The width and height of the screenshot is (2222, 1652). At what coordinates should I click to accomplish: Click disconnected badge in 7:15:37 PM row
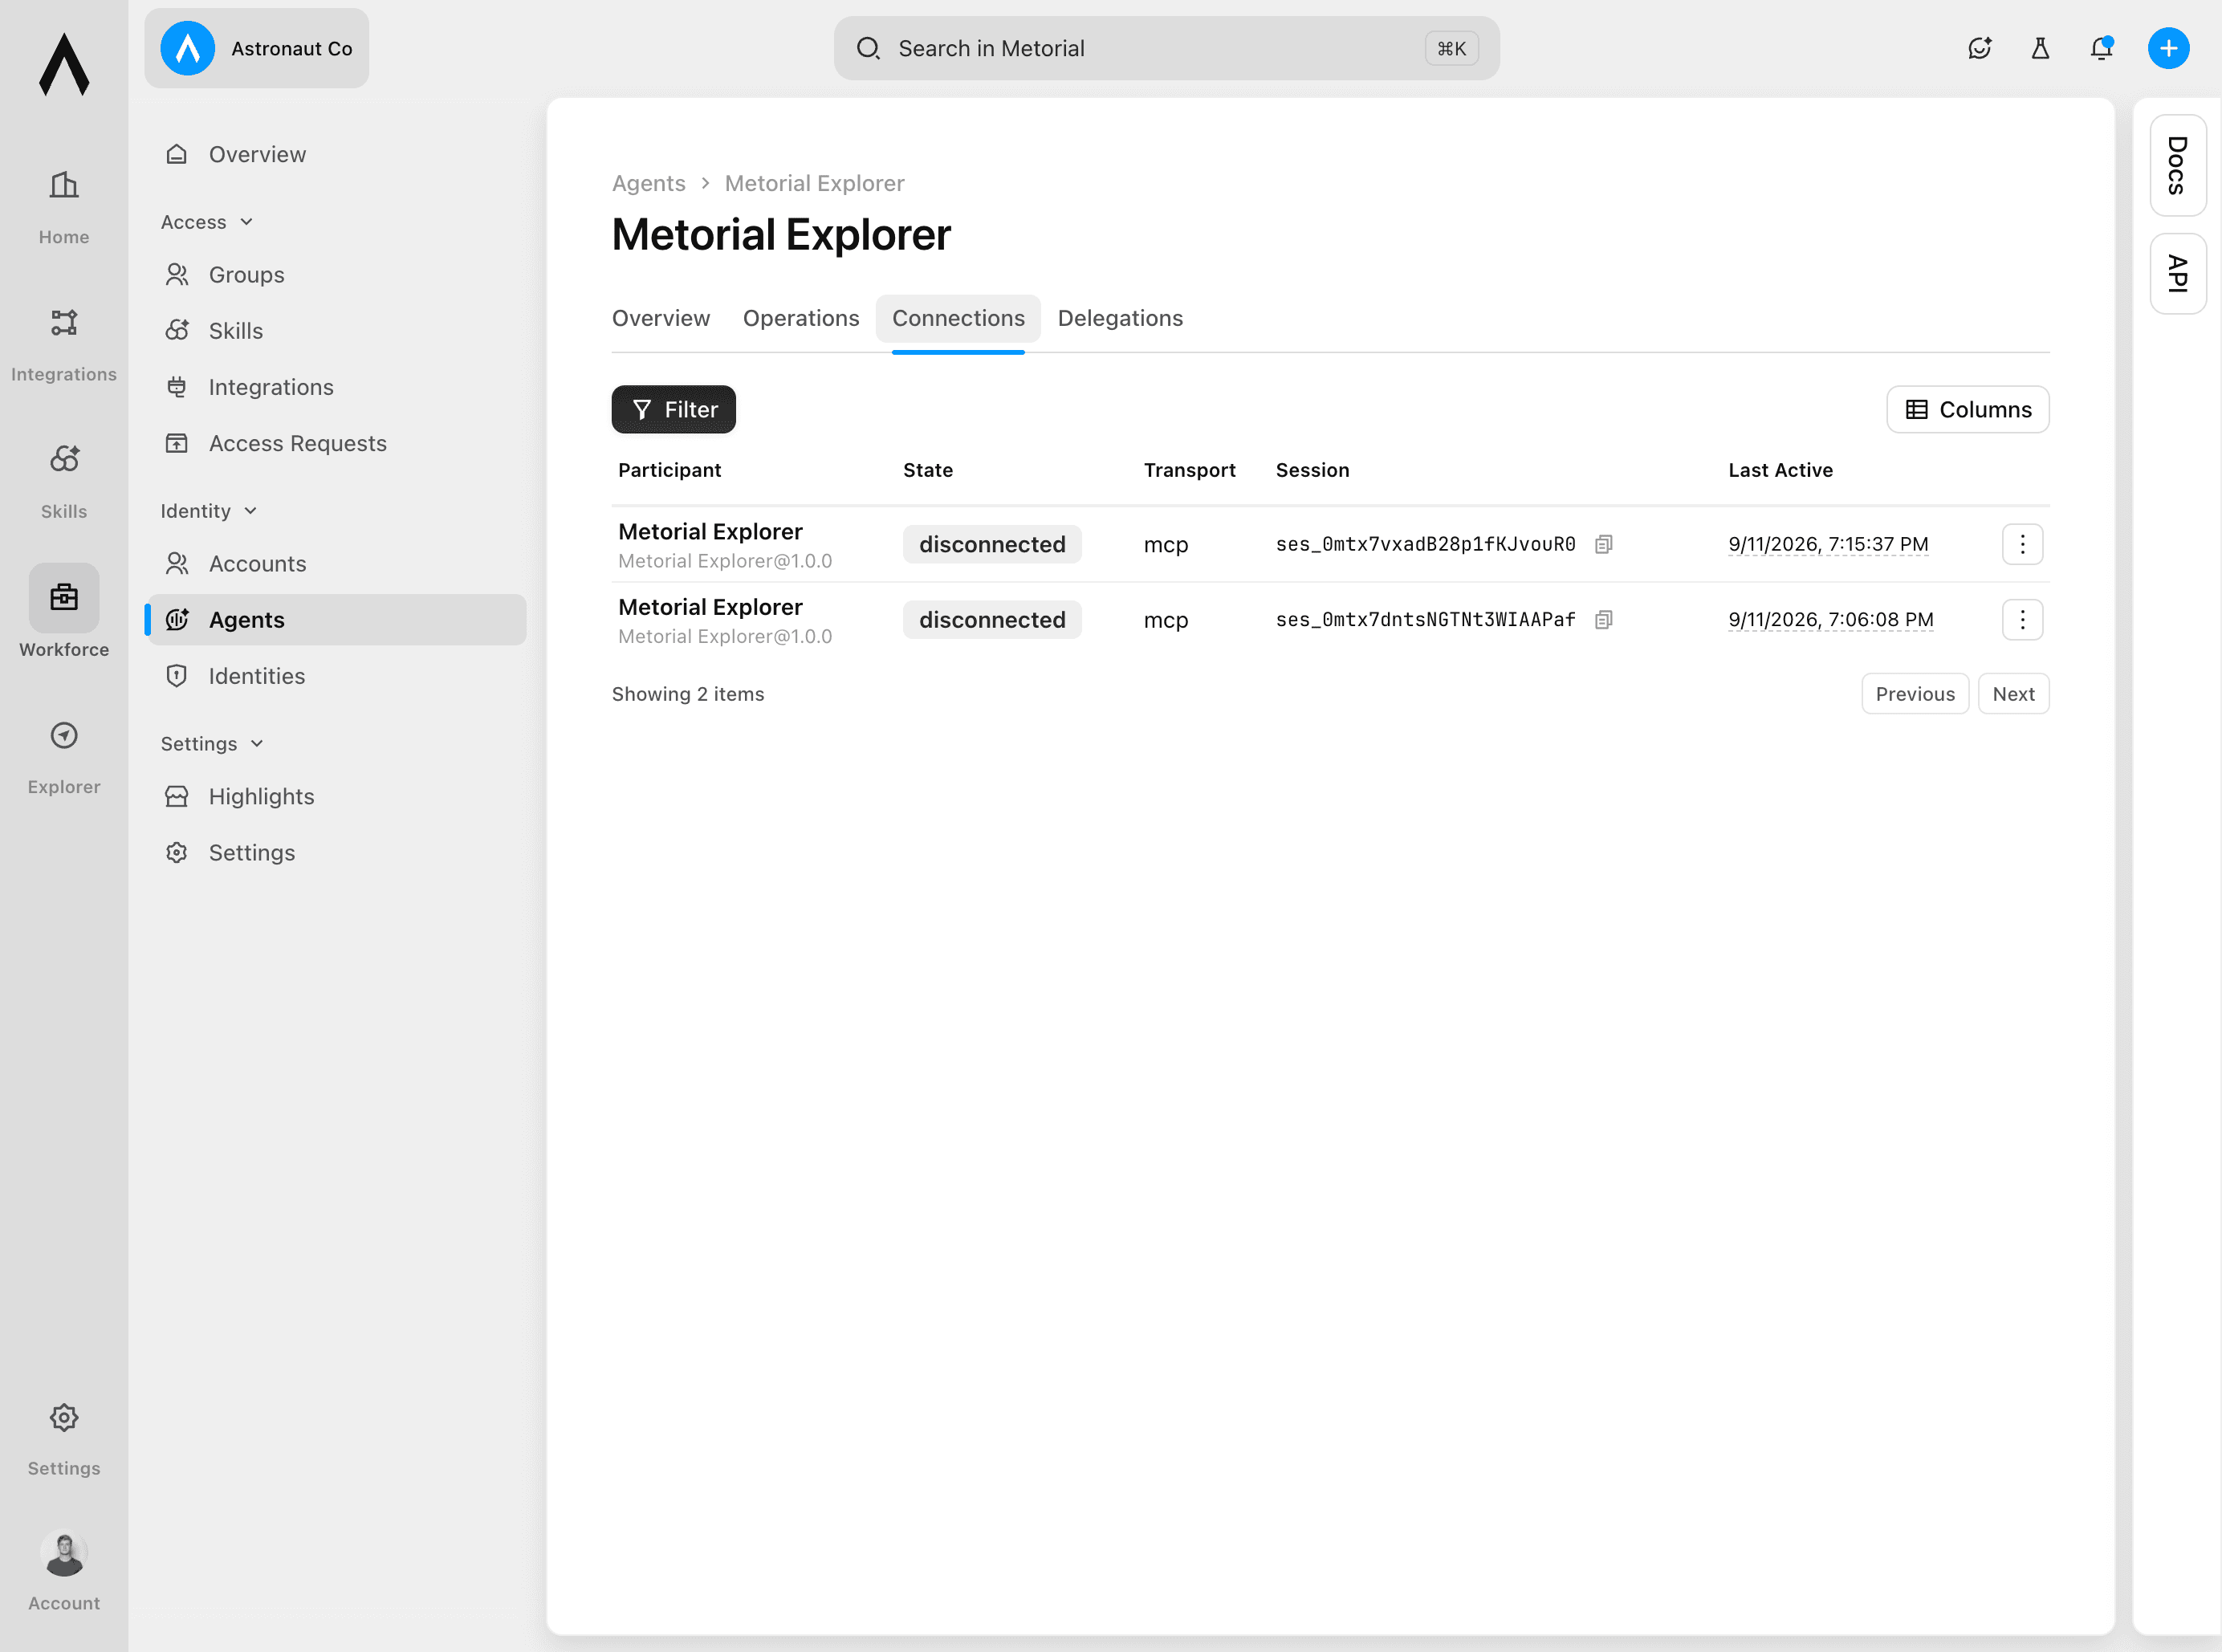click(992, 544)
